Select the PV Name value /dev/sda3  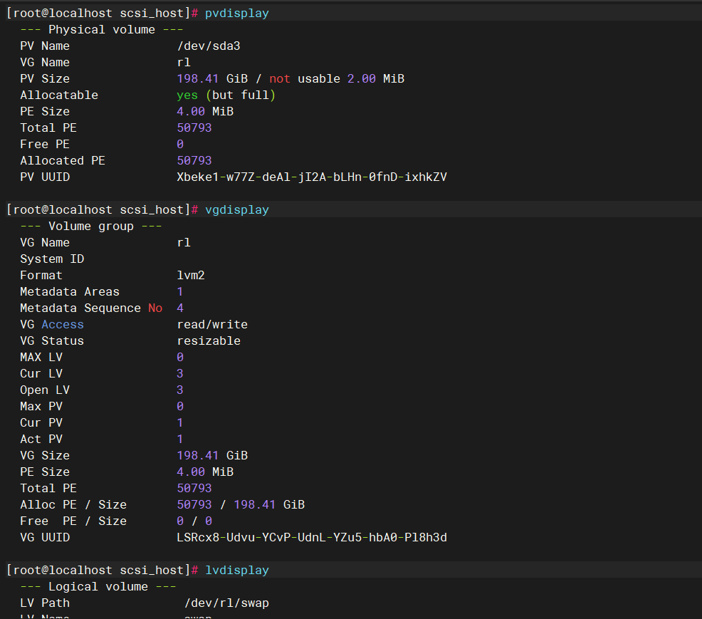click(209, 46)
